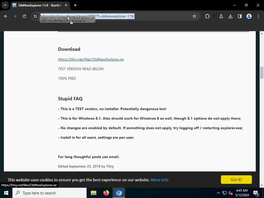Open the network status tray icon

(x=225, y=193)
